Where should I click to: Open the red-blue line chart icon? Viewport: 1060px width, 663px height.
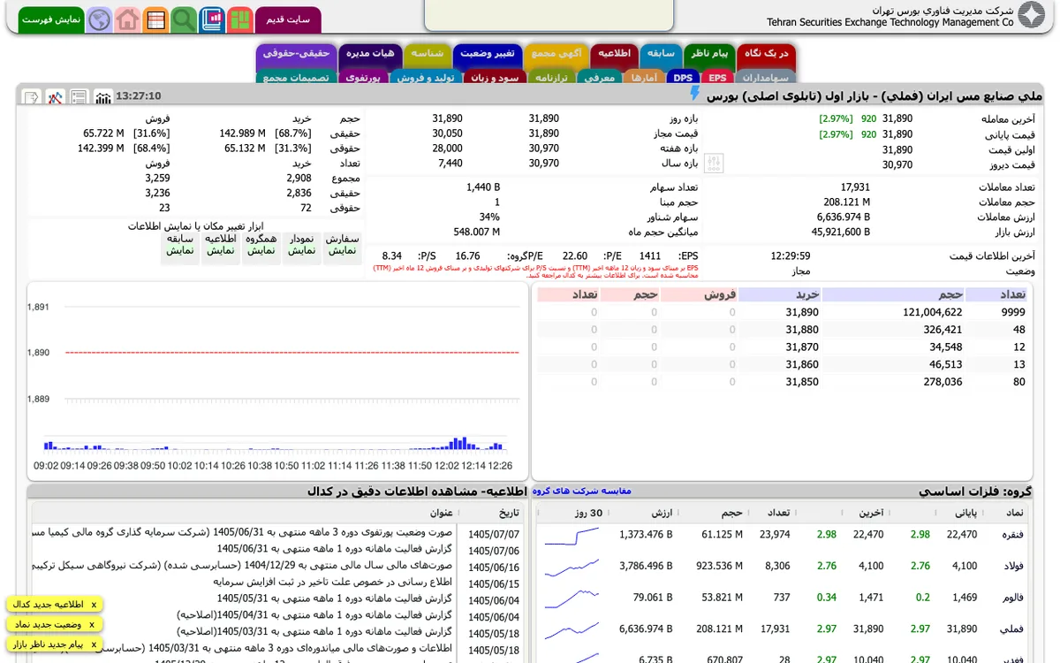coord(56,96)
